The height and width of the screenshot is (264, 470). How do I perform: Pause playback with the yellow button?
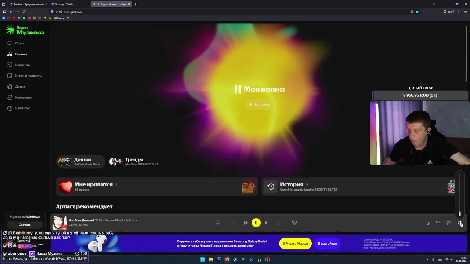(256, 223)
